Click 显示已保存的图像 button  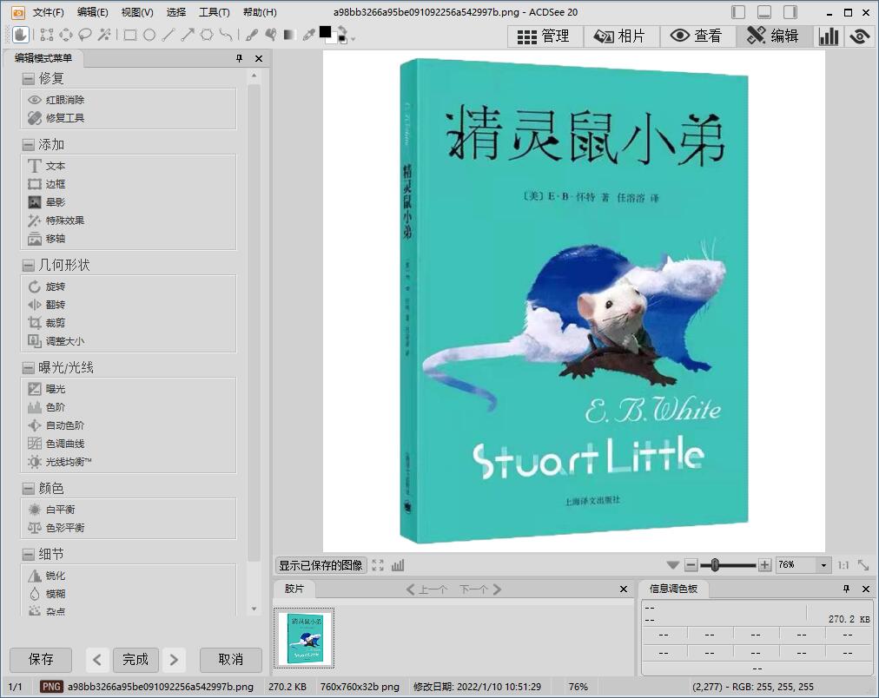pyautogui.click(x=321, y=565)
